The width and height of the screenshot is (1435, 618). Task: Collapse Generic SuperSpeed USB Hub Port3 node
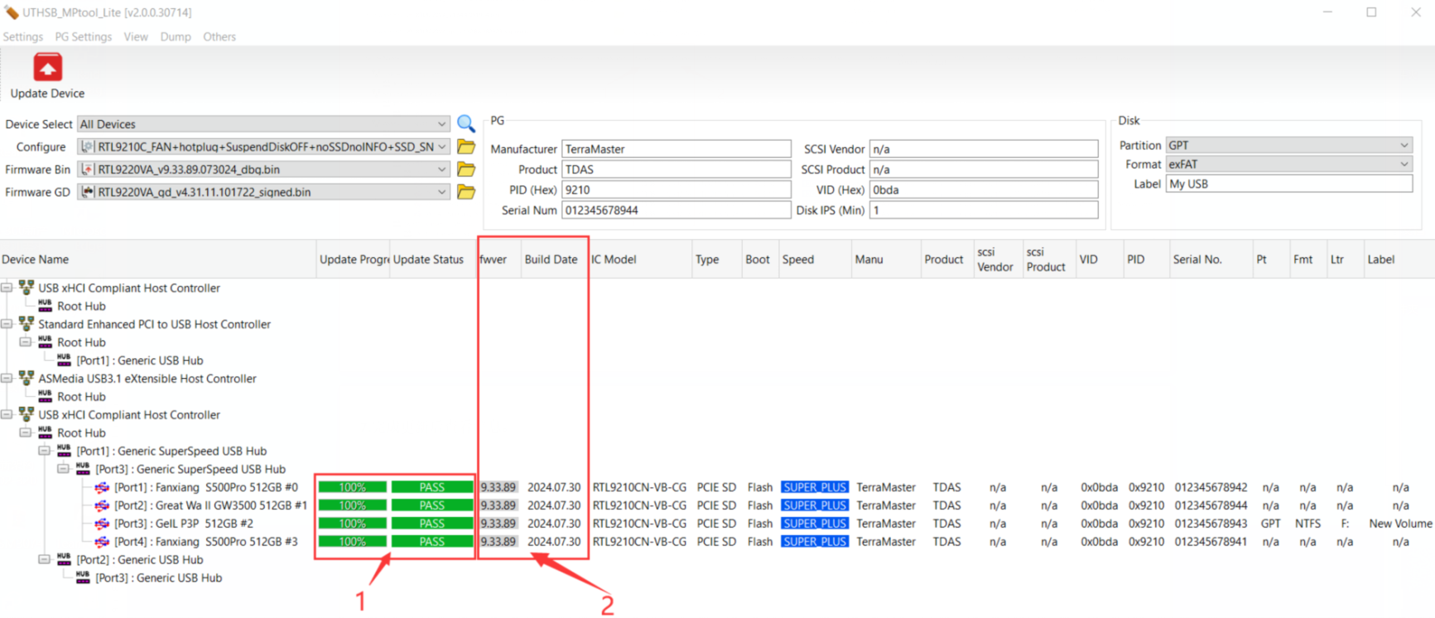(63, 469)
